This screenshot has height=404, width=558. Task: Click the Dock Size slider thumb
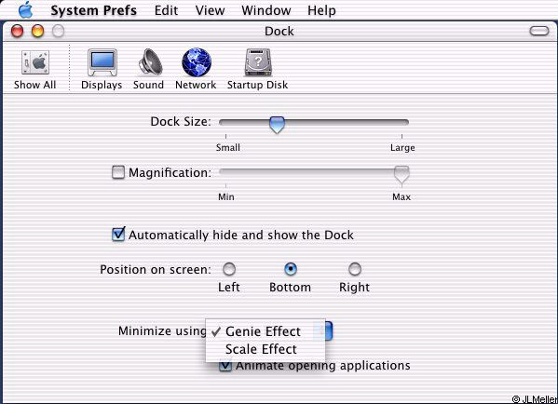tap(277, 125)
